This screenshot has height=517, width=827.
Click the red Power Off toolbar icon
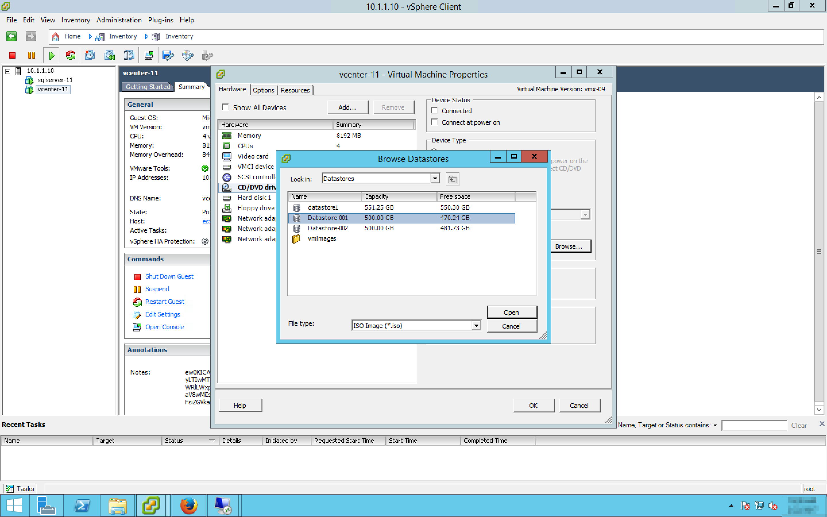point(12,55)
